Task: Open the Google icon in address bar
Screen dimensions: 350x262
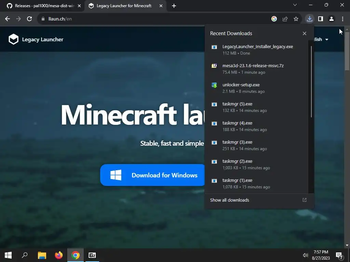Action: (x=274, y=19)
